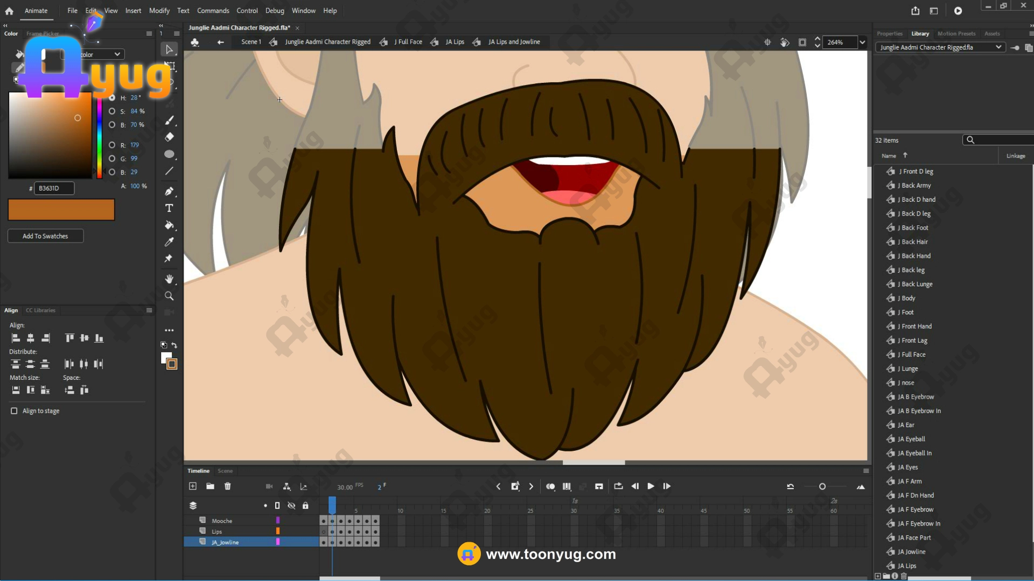This screenshot has width=1034, height=581.
Task: Select the Zoom magnifier tool
Action: 169,296
